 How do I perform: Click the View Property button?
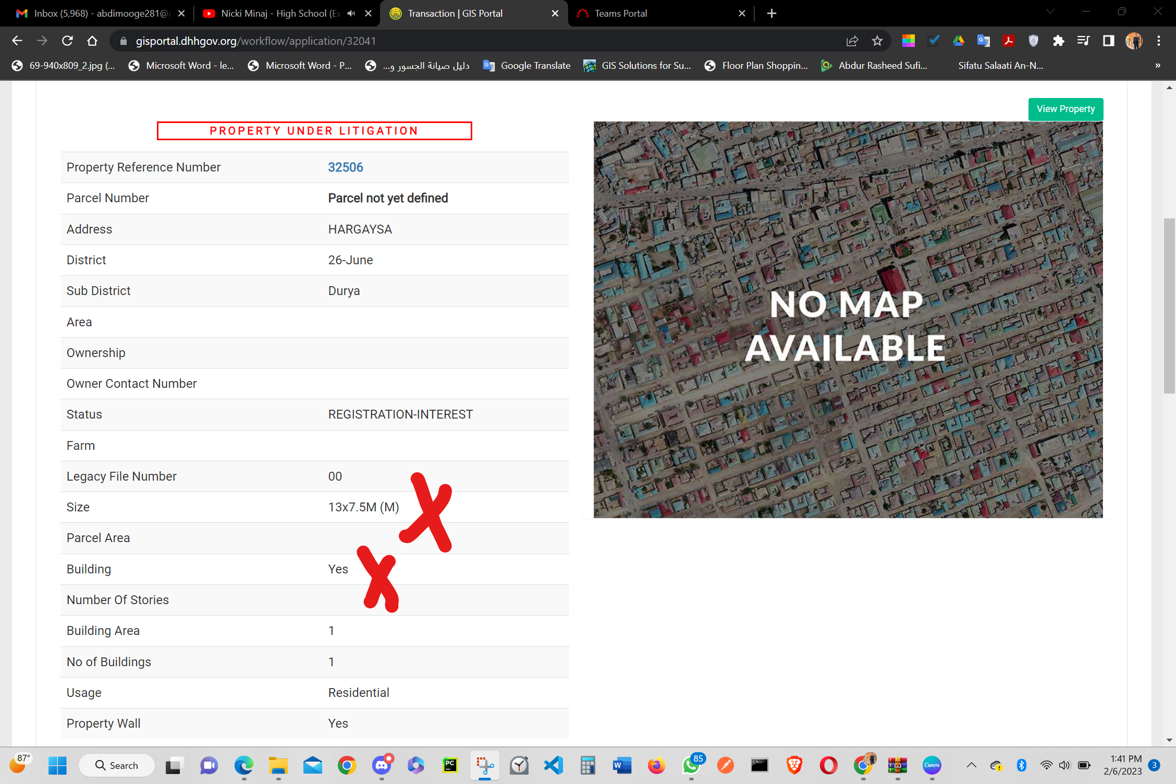(x=1065, y=109)
